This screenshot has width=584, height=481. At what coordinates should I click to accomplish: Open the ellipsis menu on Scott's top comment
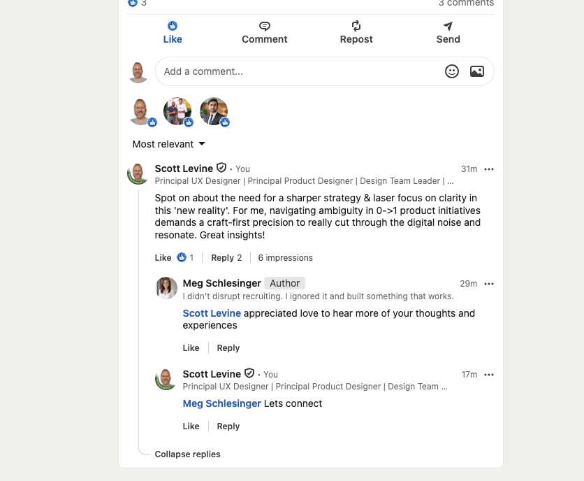[489, 168]
